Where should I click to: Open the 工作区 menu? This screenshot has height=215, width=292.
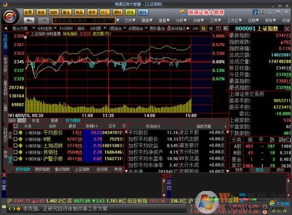[x=234, y=20]
